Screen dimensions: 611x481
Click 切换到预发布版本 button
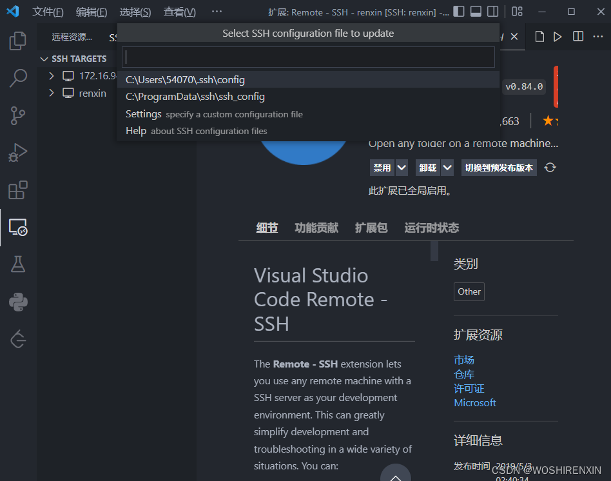point(499,168)
